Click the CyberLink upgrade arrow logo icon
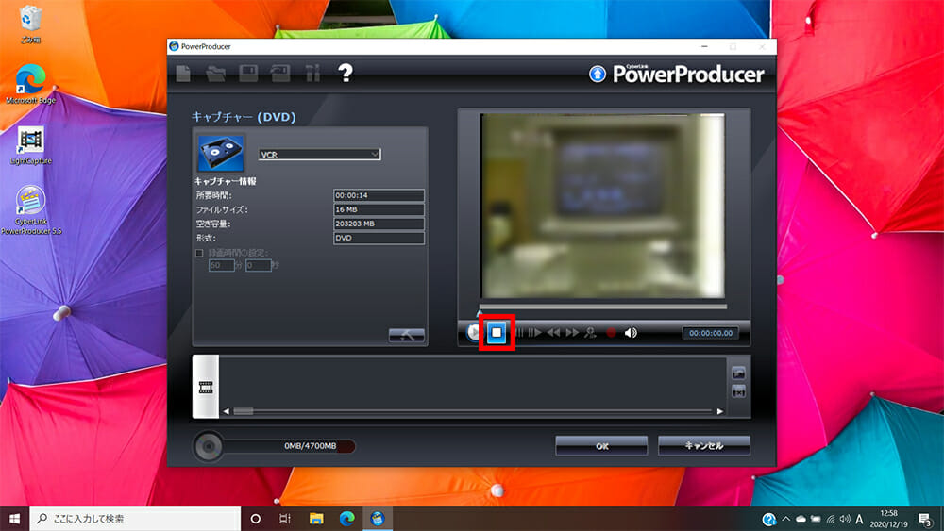This screenshot has width=944, height=531. click(598, 74)
